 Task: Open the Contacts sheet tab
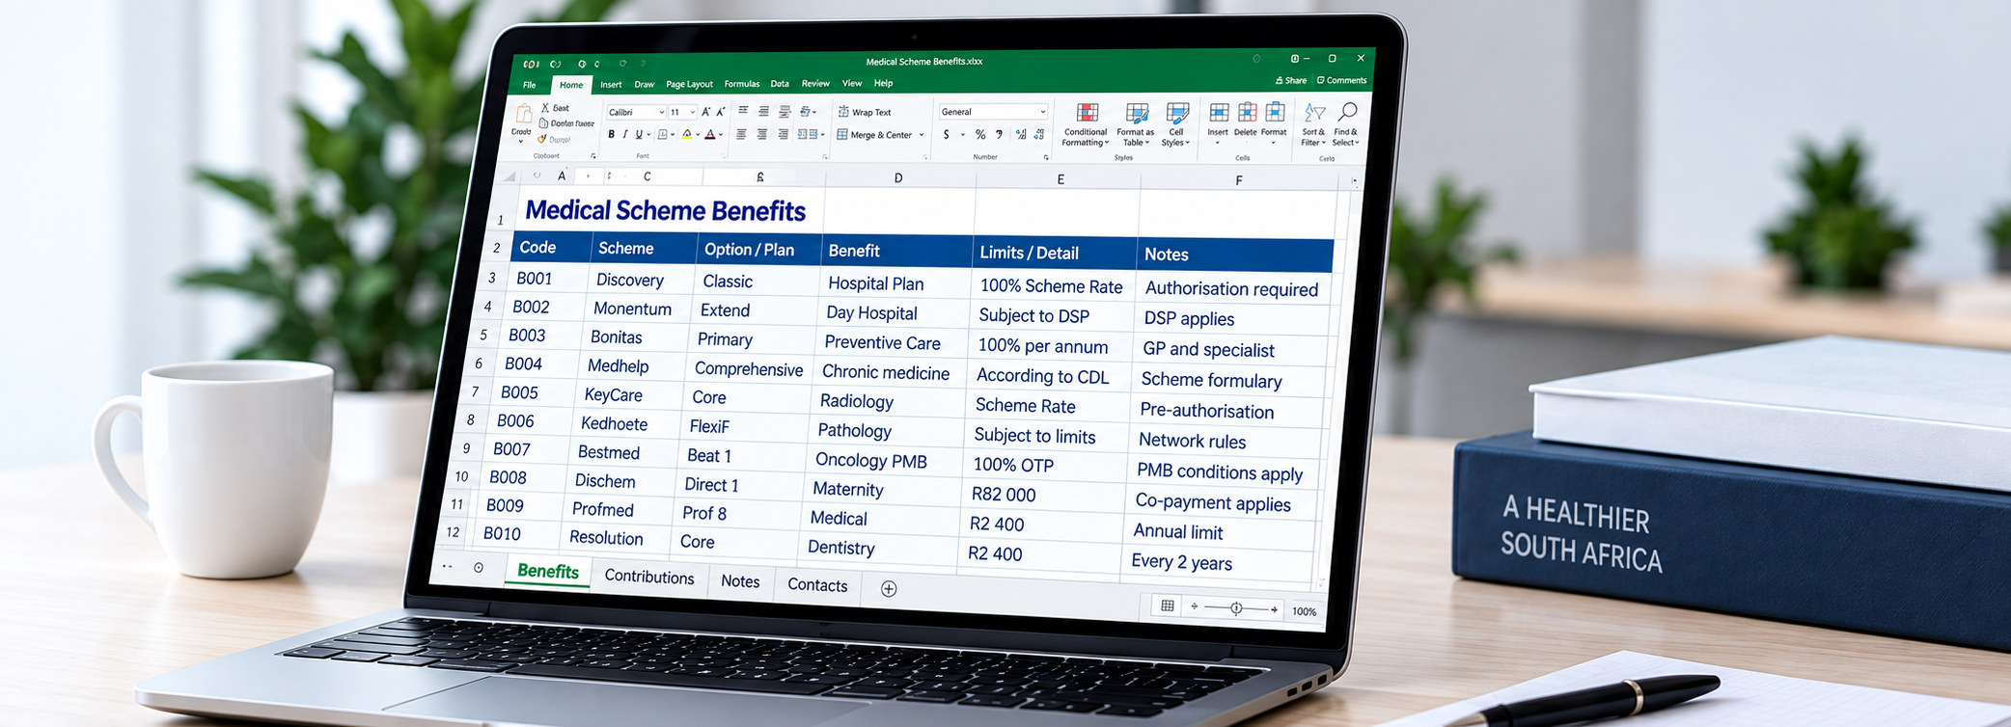coord(817,584)
